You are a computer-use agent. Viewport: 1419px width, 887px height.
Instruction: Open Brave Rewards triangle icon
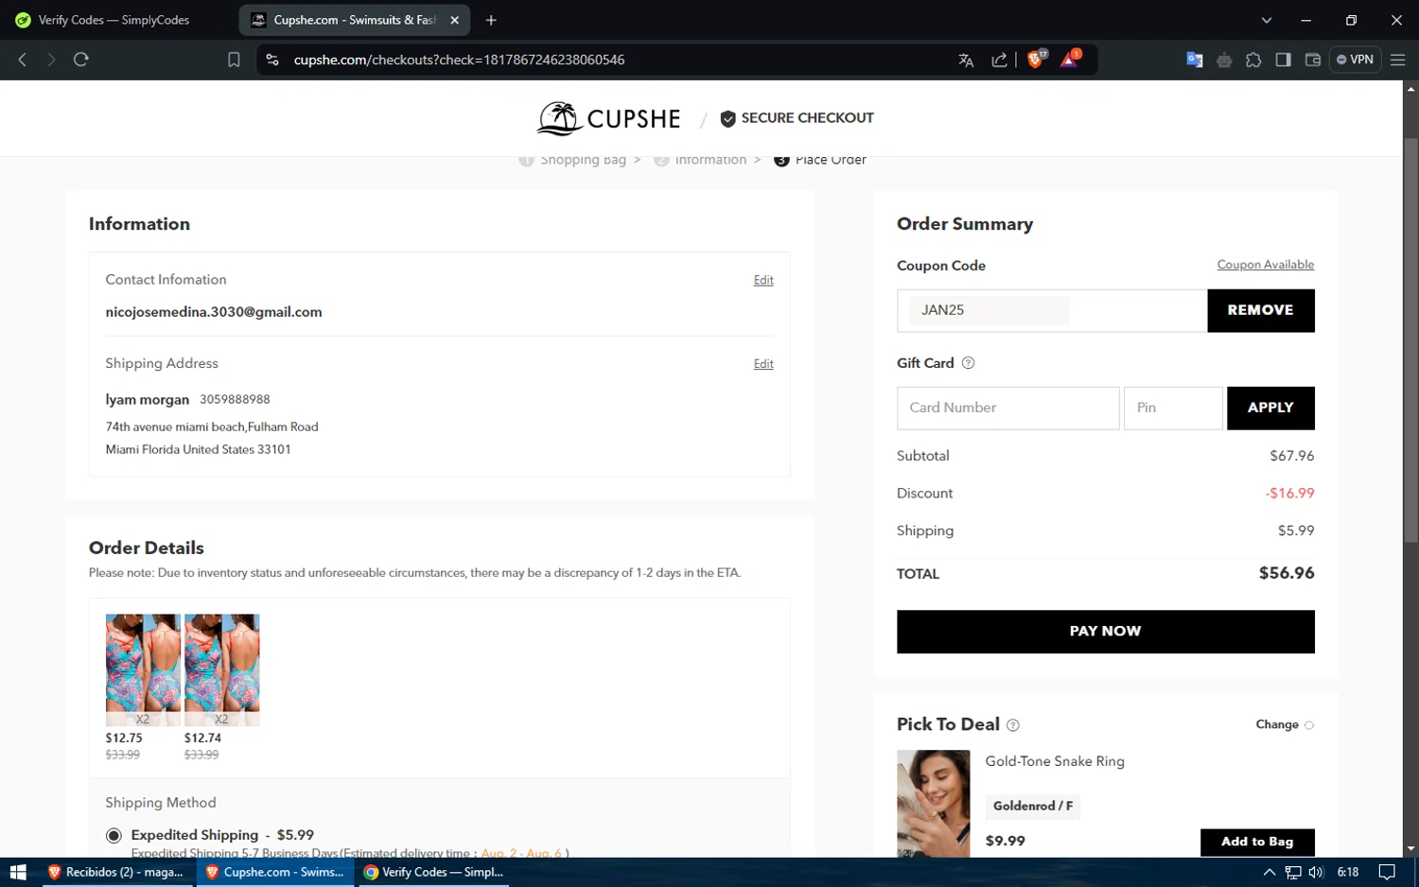(x=1070, y=59)
